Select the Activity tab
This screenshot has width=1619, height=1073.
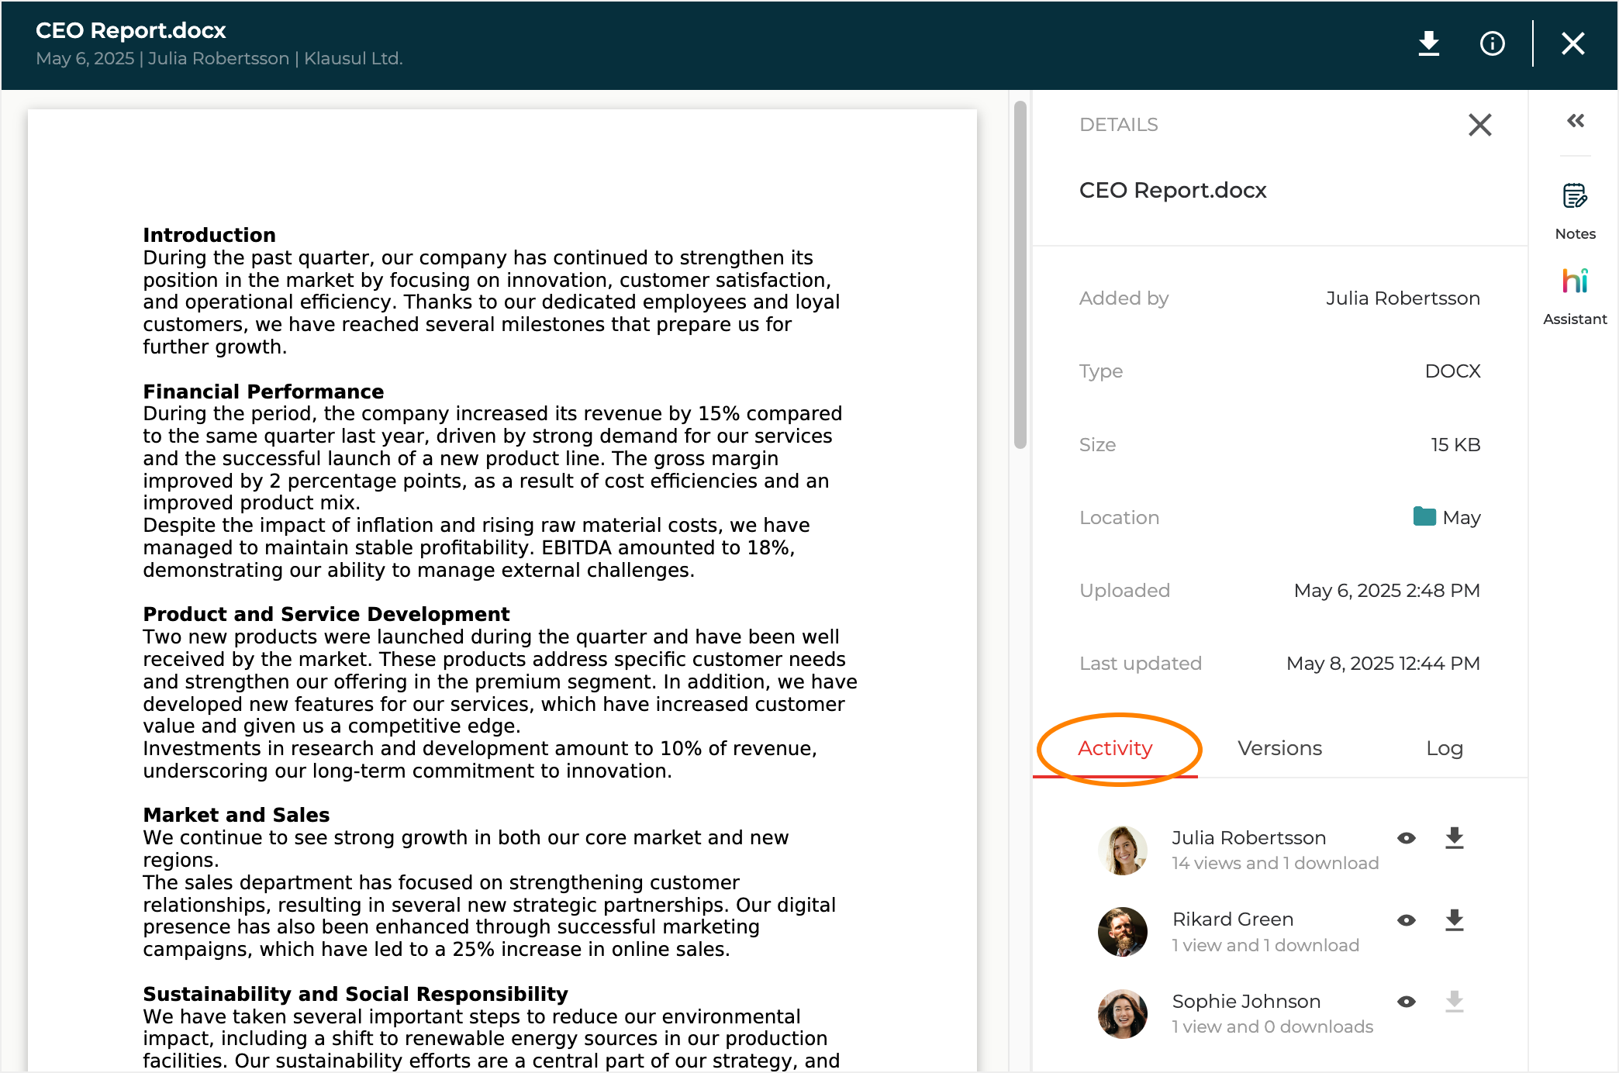[x=1115, y=748]
